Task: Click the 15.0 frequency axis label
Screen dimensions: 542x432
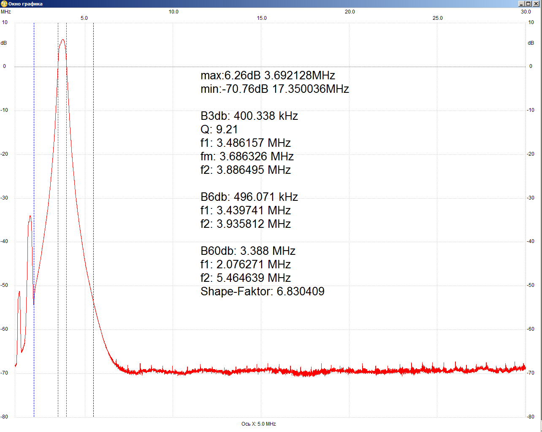Action: tap(262, 18)
